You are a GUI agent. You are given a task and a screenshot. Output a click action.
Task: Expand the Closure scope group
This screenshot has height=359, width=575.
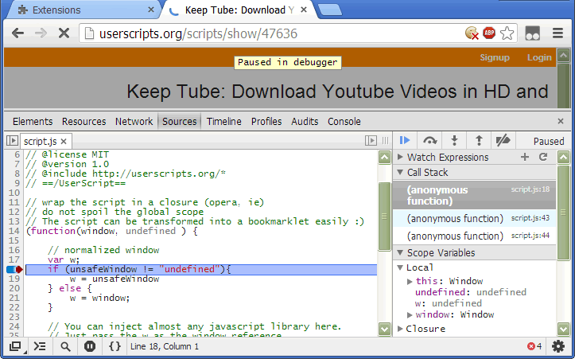tap(401, 329)
